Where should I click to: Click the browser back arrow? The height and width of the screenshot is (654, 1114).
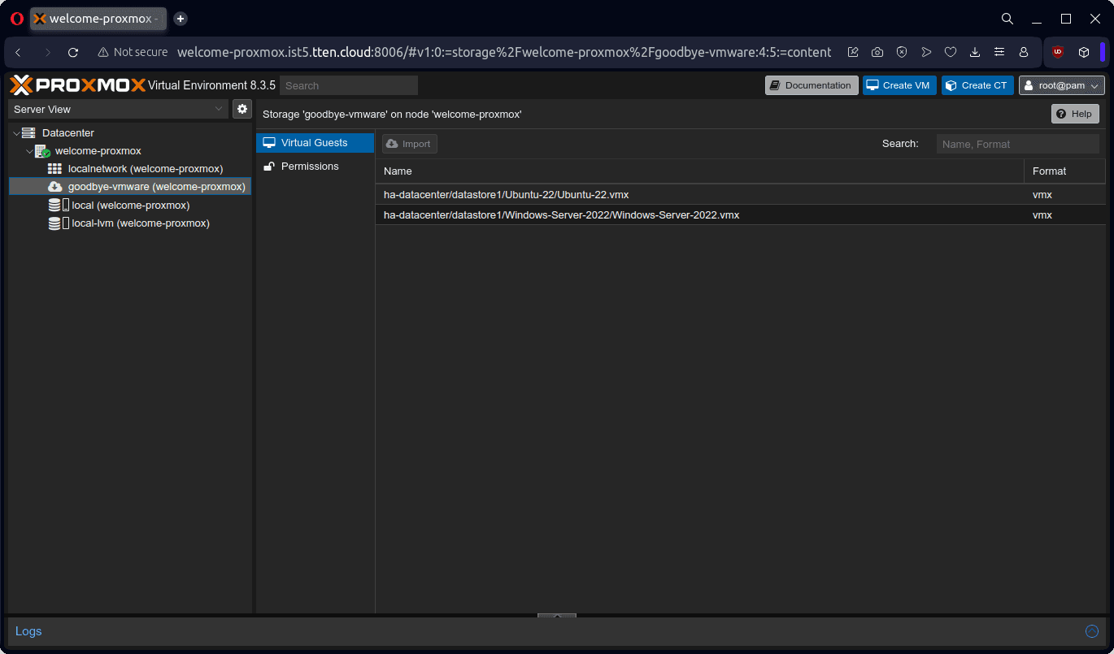click(19, 52)
